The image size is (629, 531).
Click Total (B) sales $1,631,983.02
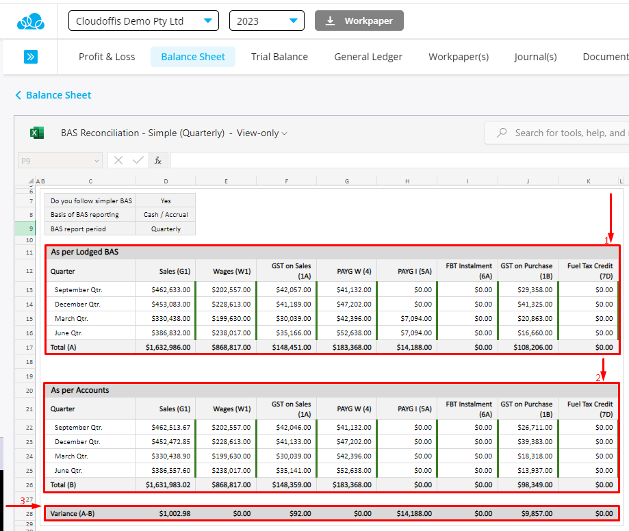coord(166,485)
